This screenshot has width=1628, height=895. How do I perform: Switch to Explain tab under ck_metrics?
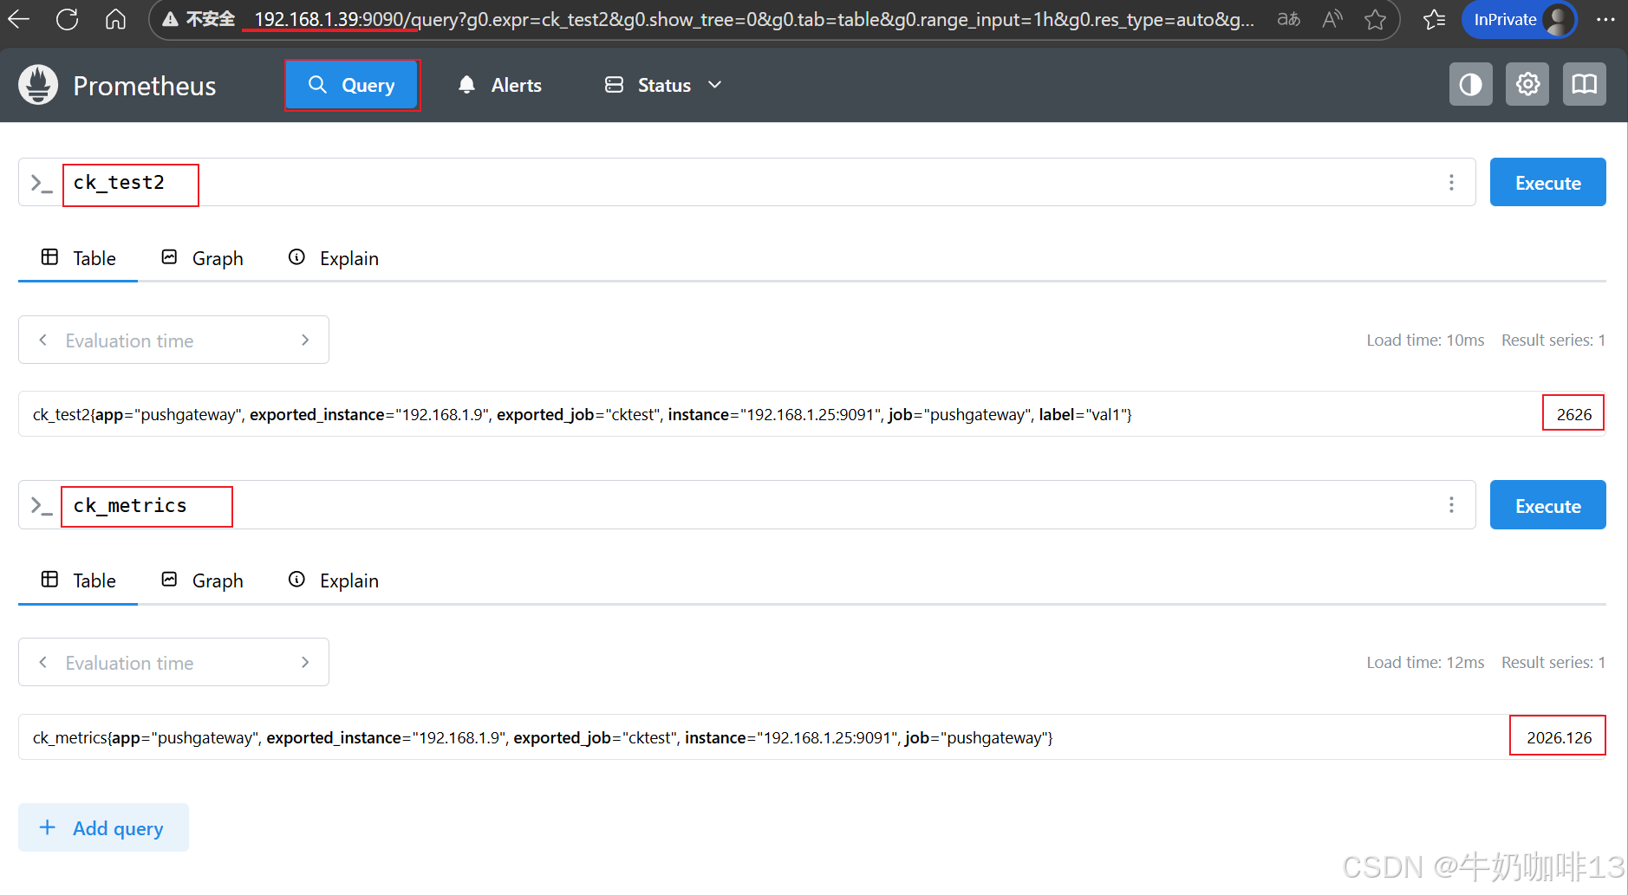pyautogui.click(x=334, y=580)
